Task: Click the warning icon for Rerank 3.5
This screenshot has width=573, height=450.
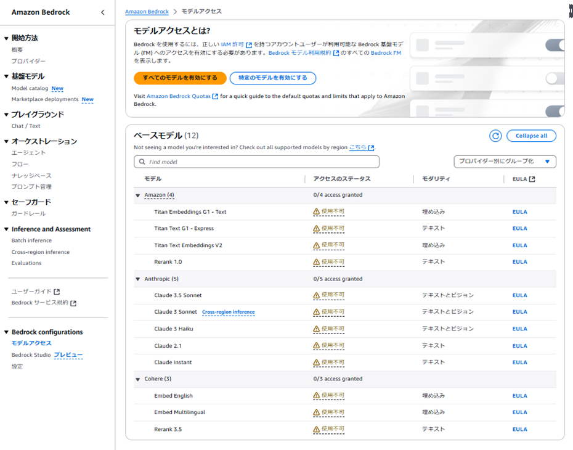Action: pos(317,429)
